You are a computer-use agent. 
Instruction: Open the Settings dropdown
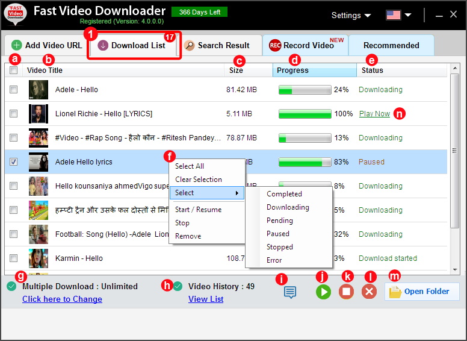(x=351, y=15)
